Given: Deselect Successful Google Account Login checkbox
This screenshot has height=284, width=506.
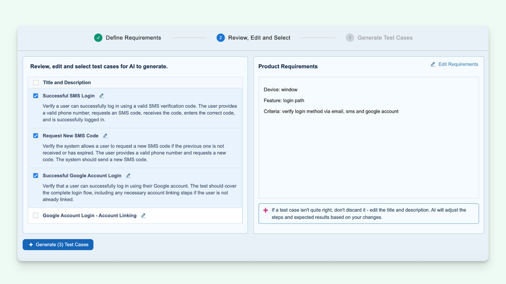Looking at the screenshot, I should [x=35, y=175].
